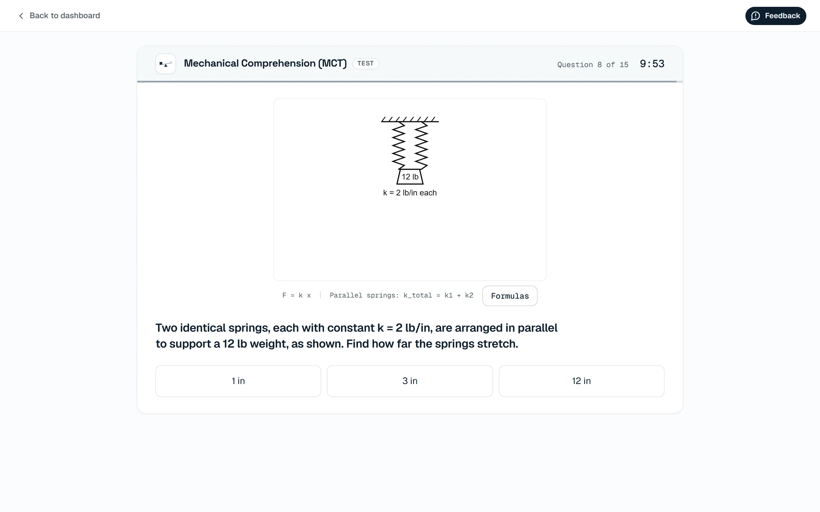Screen dimensions: 820x512
Task: Click the 'Mechanical Comprehension (MCT)' title
Action: [265, 63]
